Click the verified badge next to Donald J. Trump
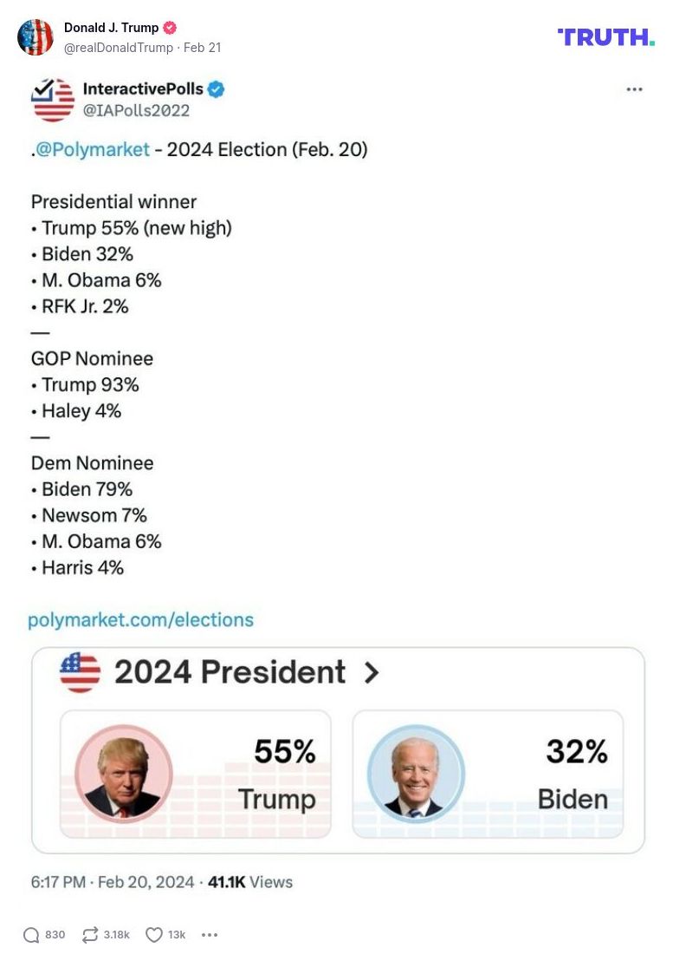673x961 pixels. coord(169,27)
